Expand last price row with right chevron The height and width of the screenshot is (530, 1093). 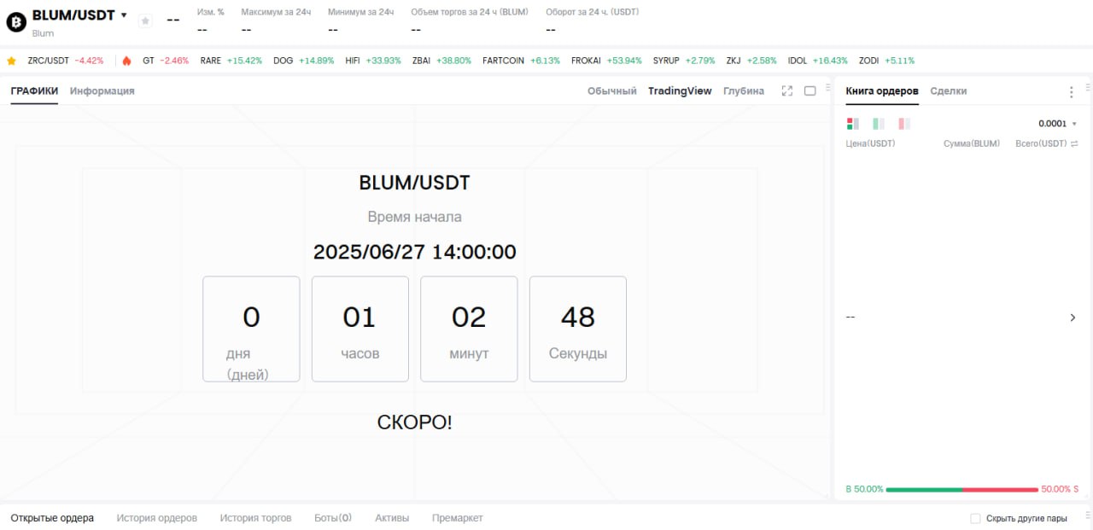1073,317
